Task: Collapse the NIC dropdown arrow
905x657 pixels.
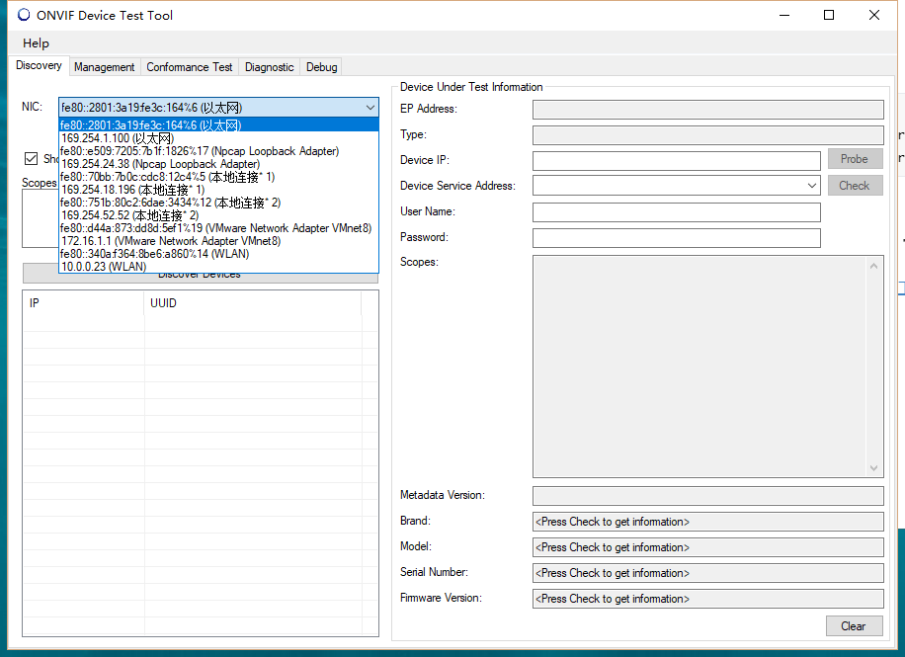Action: (370, 108)
